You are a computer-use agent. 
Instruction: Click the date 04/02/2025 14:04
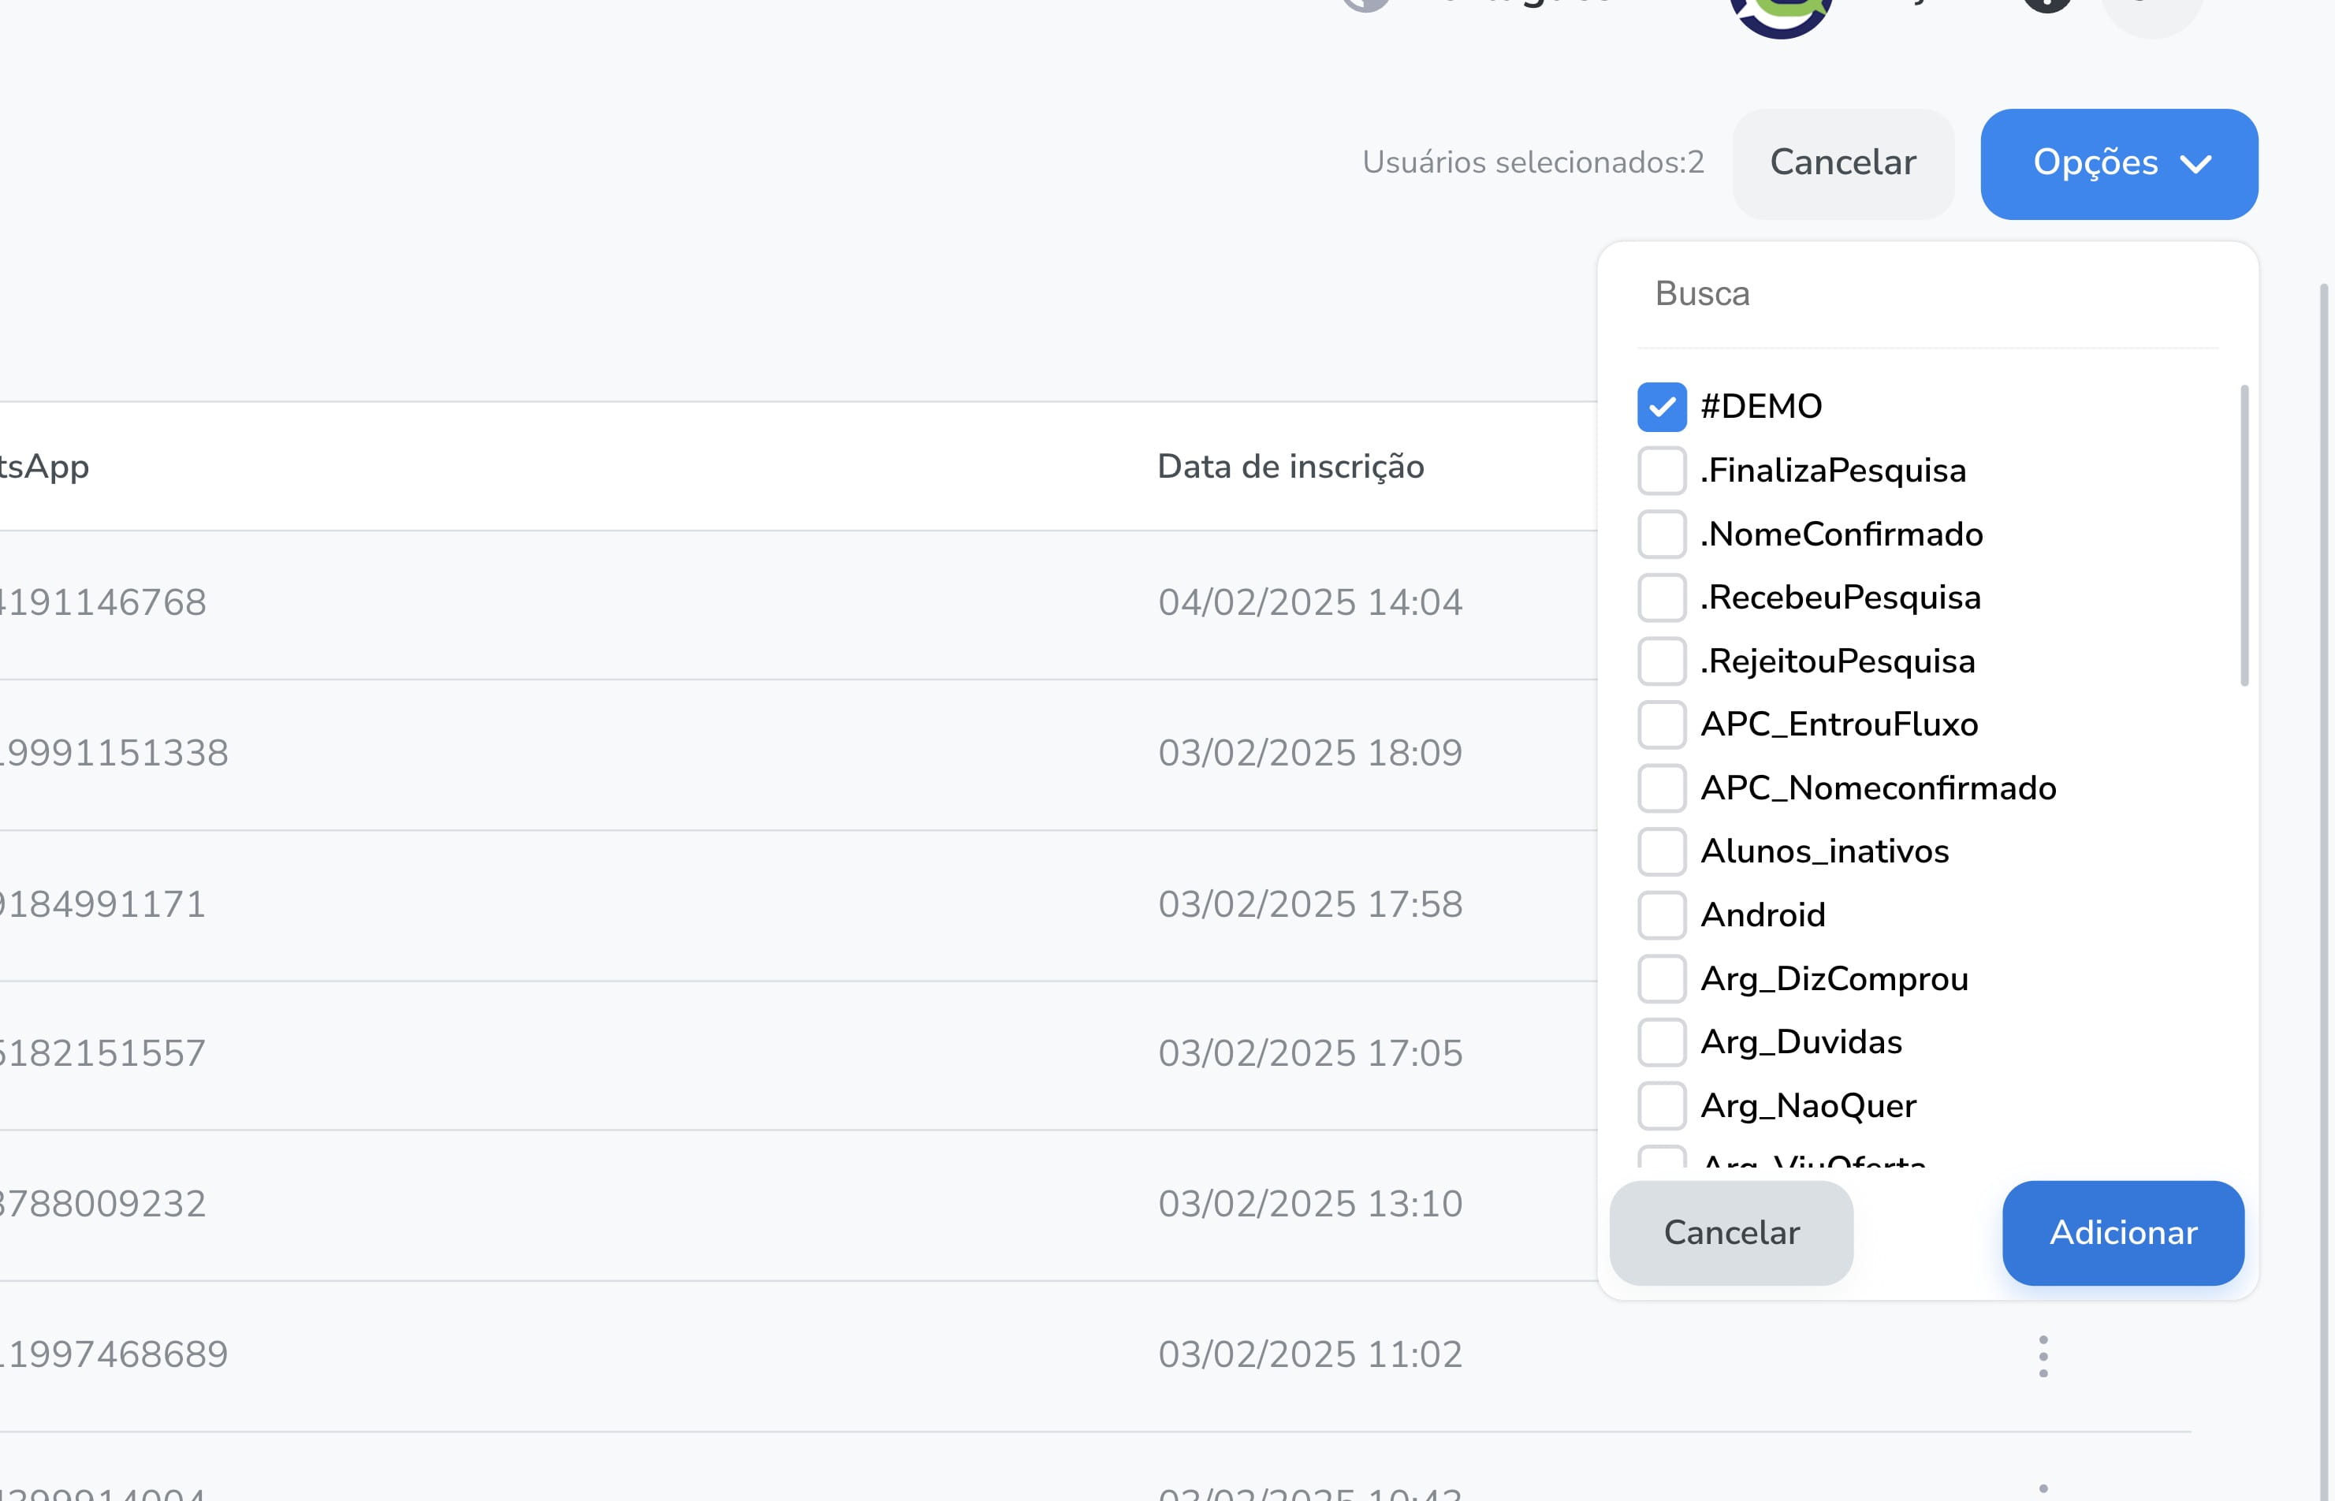pyautogui.click(x=1309, y=602)
